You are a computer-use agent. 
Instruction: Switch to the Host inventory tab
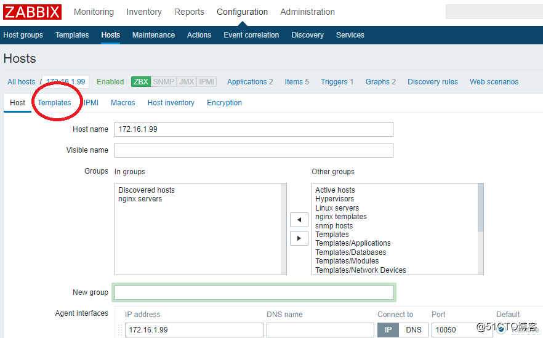[171, 103]
